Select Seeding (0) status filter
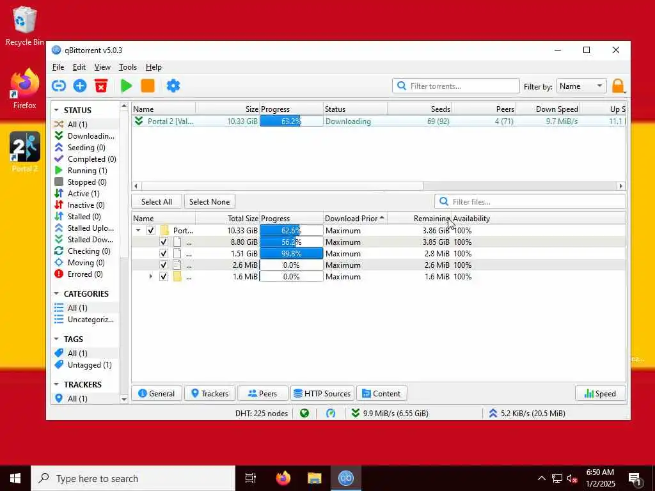The height and width of the screenshot is (491, 655). 85,148
